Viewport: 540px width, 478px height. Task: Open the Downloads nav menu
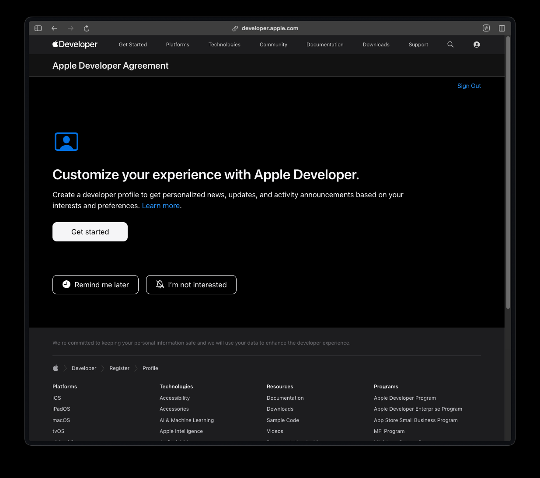pos(376,45)
